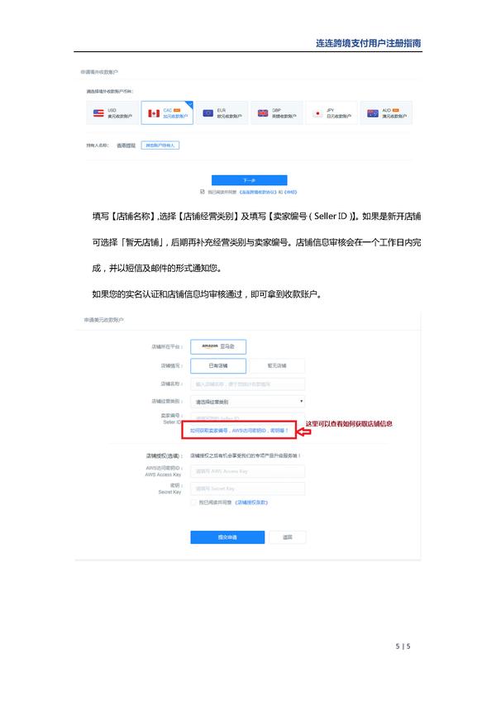
Task: Choose the CAD Canadian flag account
Action: (167, 112)
